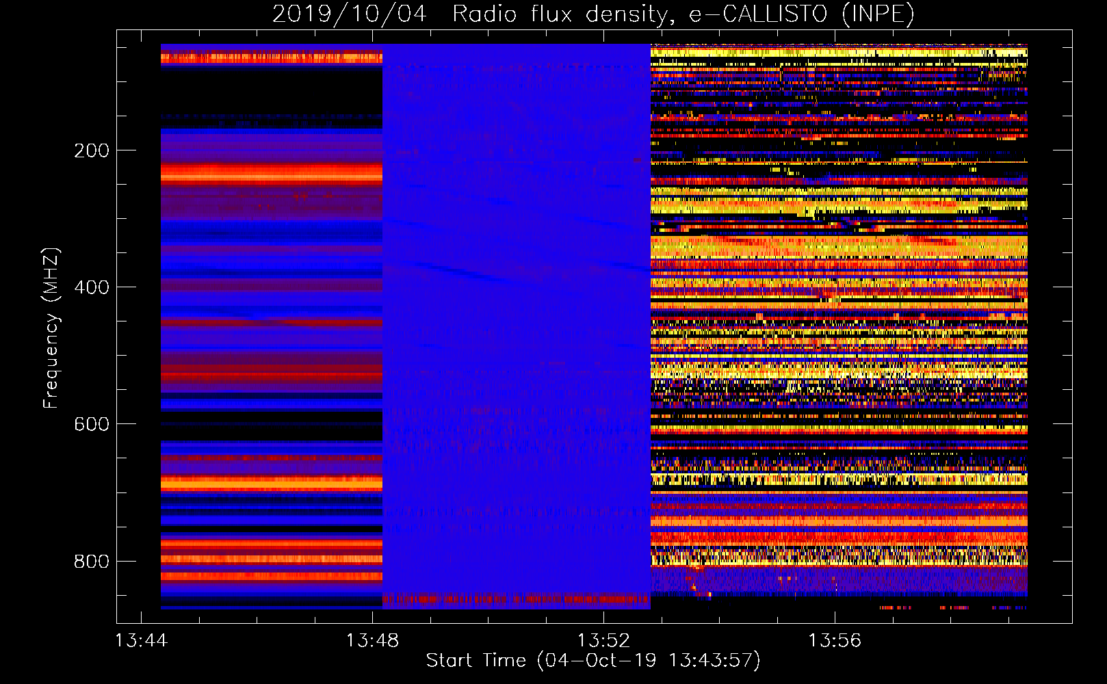The image size is (1107, 684).
Task: Click the "800" frequency tick label
Action: point(92,562)
